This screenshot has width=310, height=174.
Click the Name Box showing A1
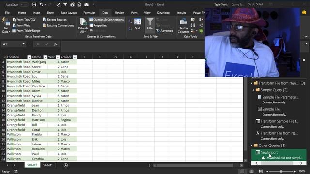click(12, 44)
